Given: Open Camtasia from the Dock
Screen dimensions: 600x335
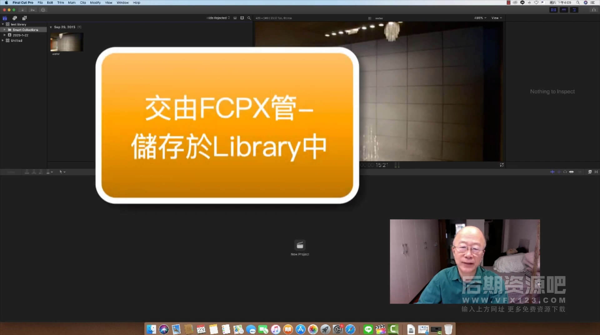Looking at the screenshot, I should (393, 329).
